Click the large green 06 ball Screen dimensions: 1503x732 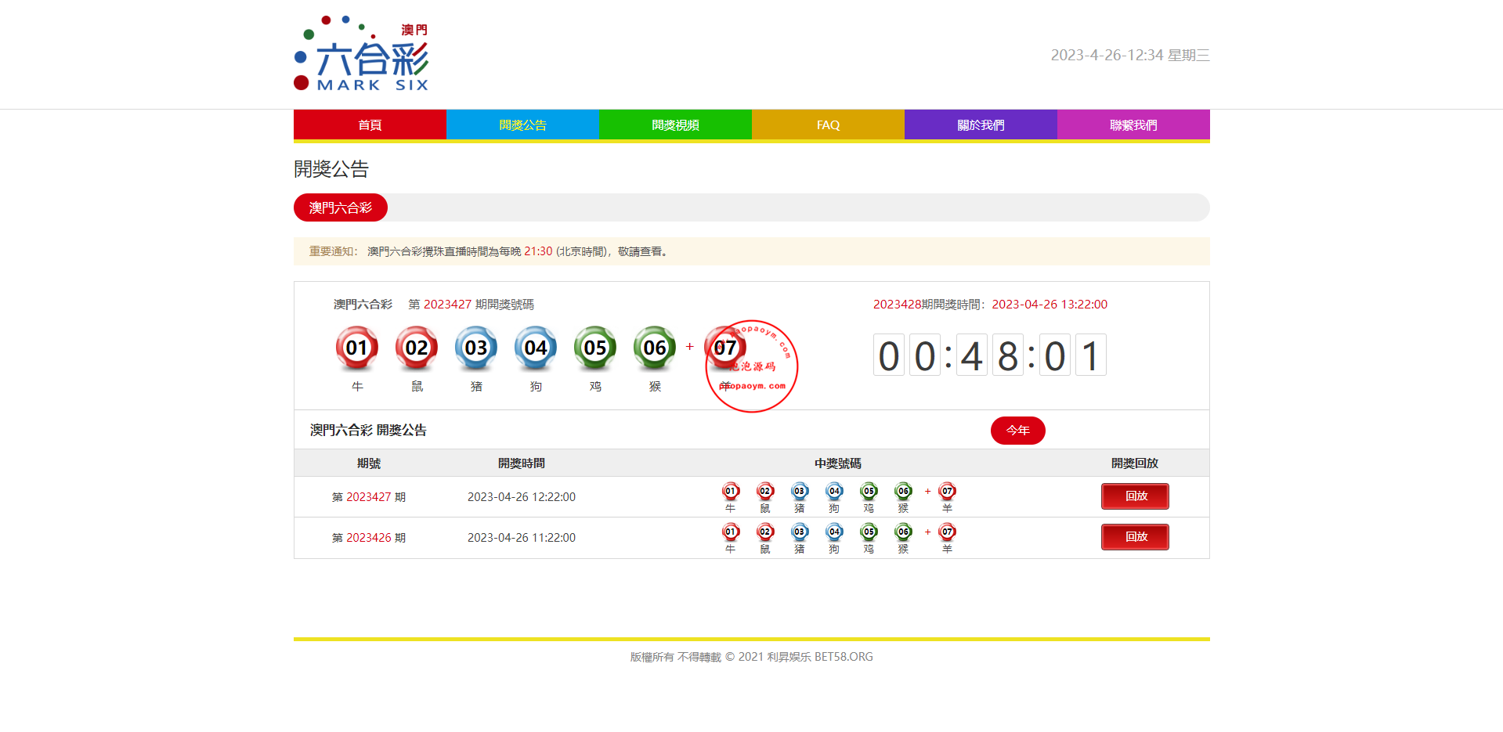655,348
